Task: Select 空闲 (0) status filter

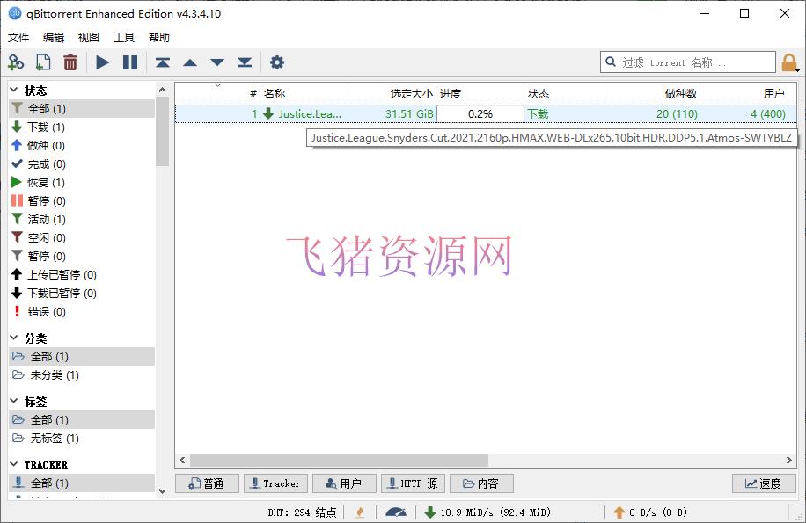Action: (82, 237)
